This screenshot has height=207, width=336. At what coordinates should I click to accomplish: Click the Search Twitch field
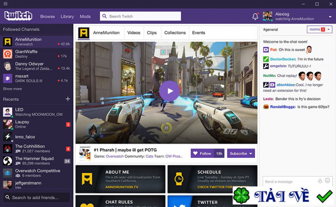pos(140,16)
